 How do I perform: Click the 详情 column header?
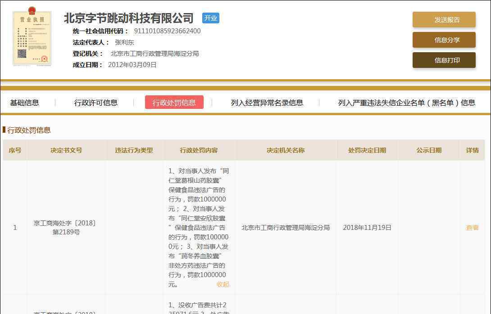472,150
